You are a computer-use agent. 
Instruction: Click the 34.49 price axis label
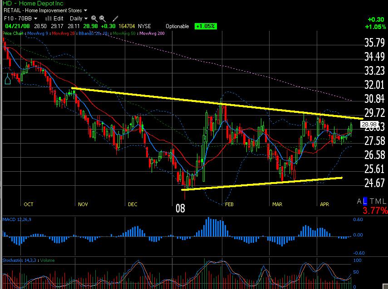click(x=375, y=57)
